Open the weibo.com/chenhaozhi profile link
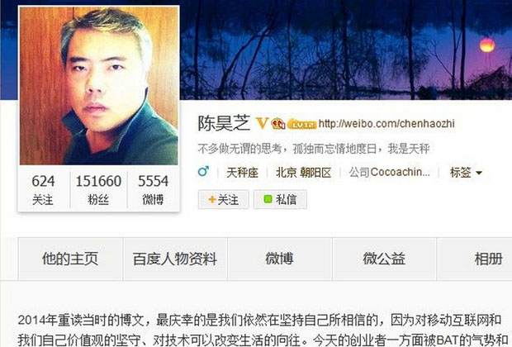The image size is (512, 347). 386,123
